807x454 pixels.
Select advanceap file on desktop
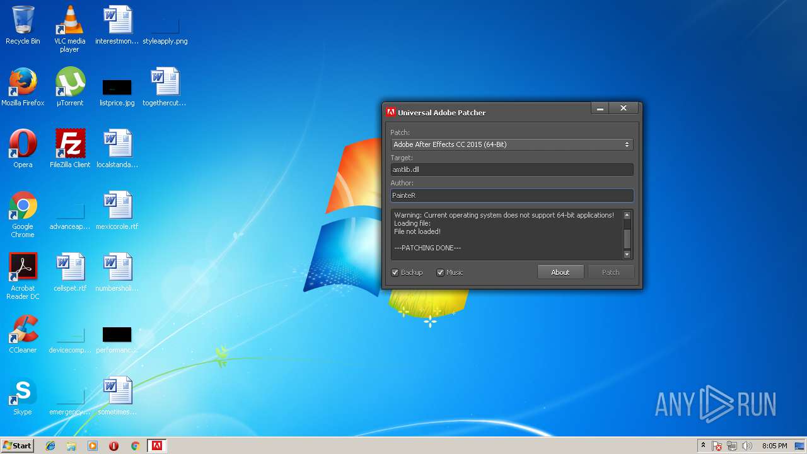(x=69, y=216)
